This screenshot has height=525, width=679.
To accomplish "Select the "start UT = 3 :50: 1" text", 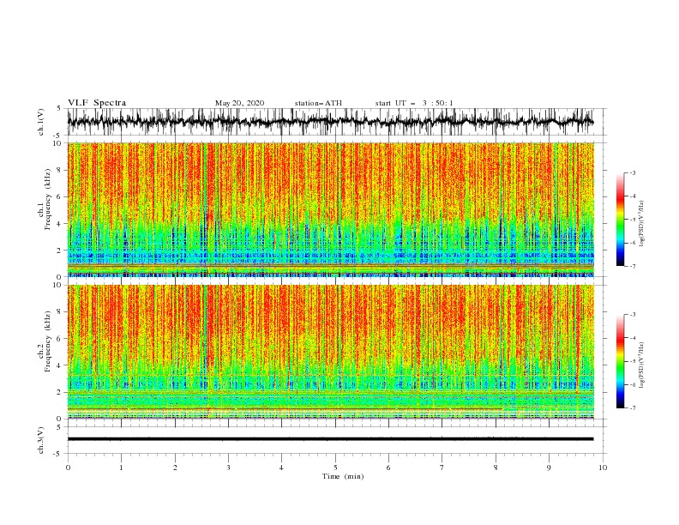I will pyautogui.click(x=414, y=103).
